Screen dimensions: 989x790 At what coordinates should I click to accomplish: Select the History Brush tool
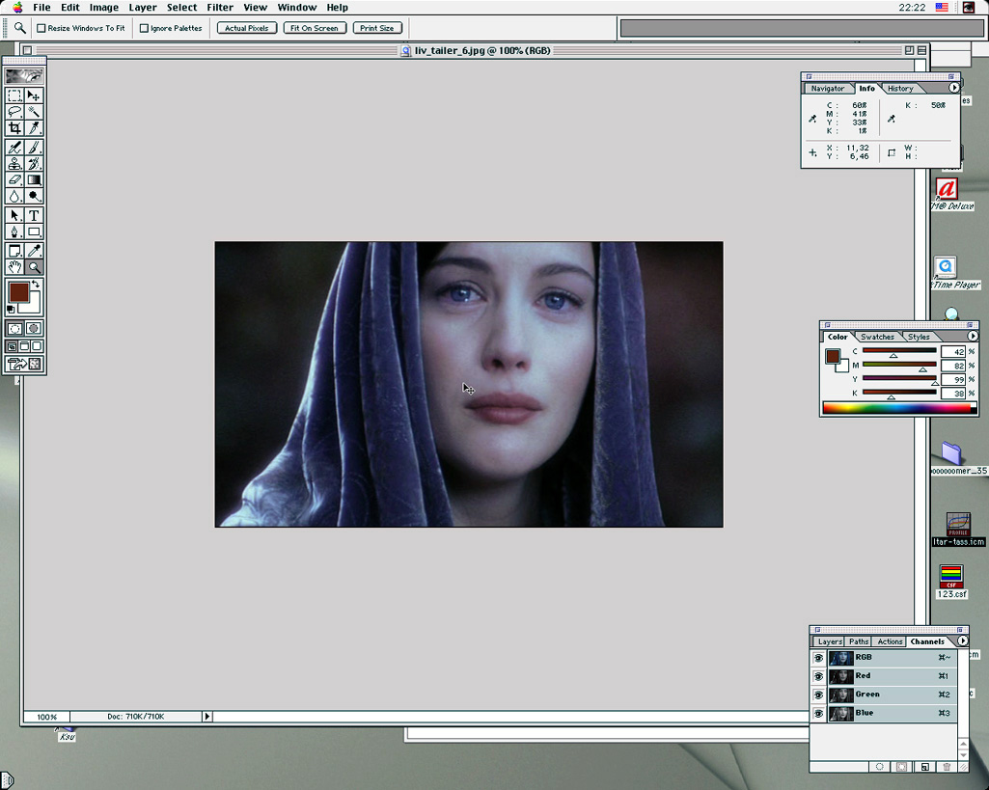coord(34,164)
